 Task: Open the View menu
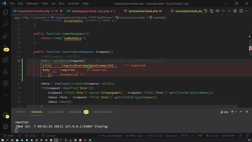45,4
